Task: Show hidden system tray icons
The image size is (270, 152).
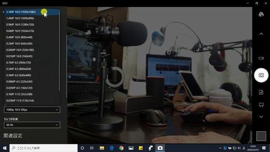Action: 220,148
